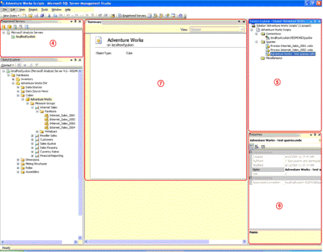The height and width of the screenshot is (252, 323).
Task: Click third server-type icon in Registered Servers toolbar
Action: pyautogui.click(x=15, y=27)
